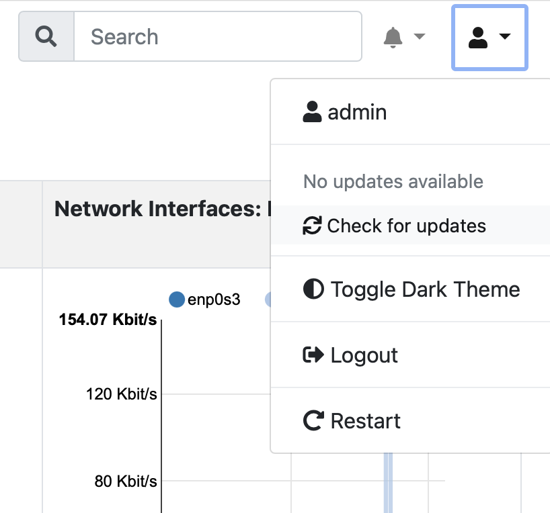Image resolution: width=550 pixels, height=513 pixels.
Task: Collapse the user menu dropdown caret
Action: coord(504,36)
